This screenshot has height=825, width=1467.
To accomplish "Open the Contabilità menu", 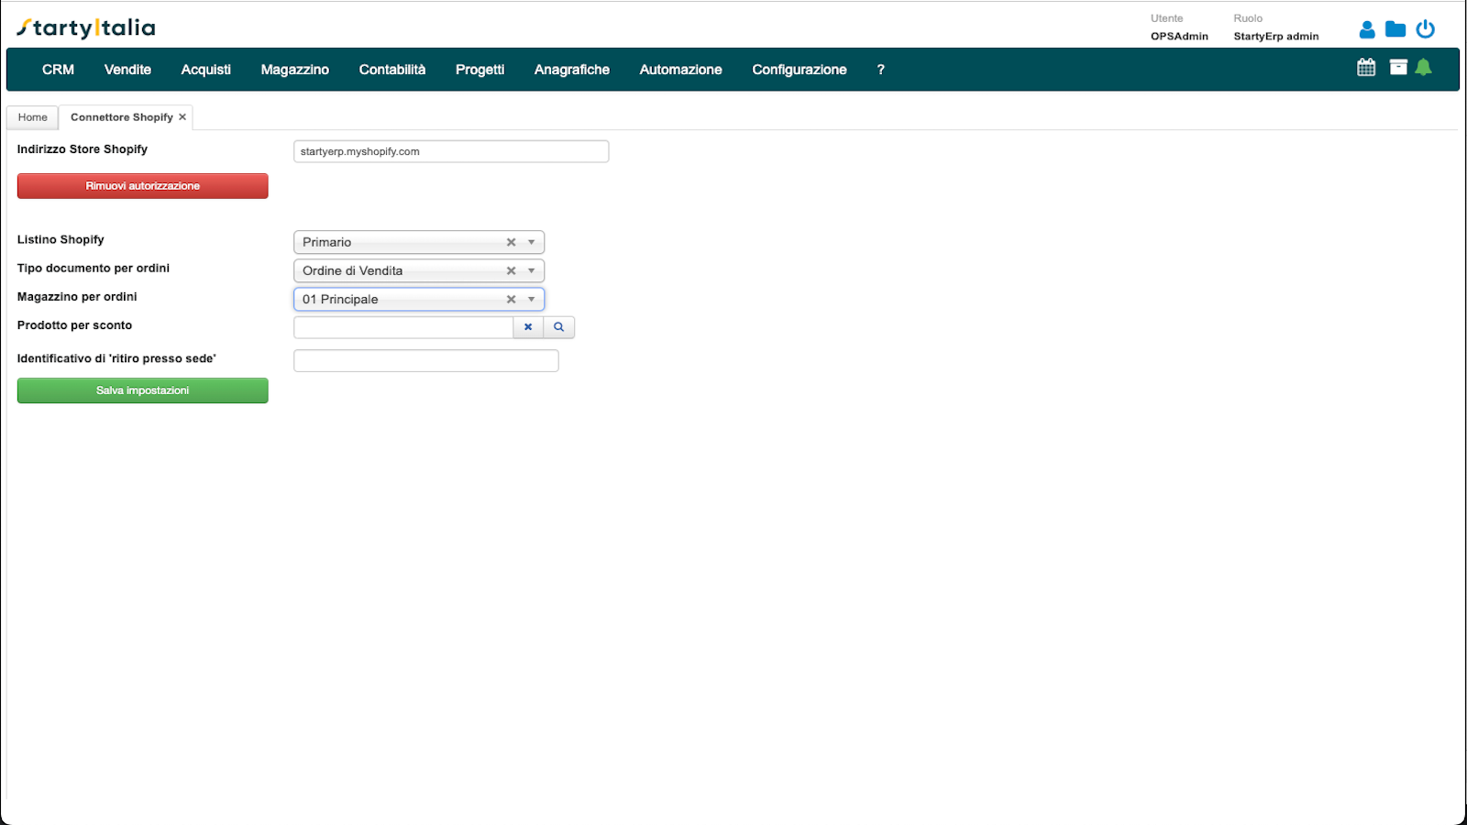I will [x=392, y=70].
